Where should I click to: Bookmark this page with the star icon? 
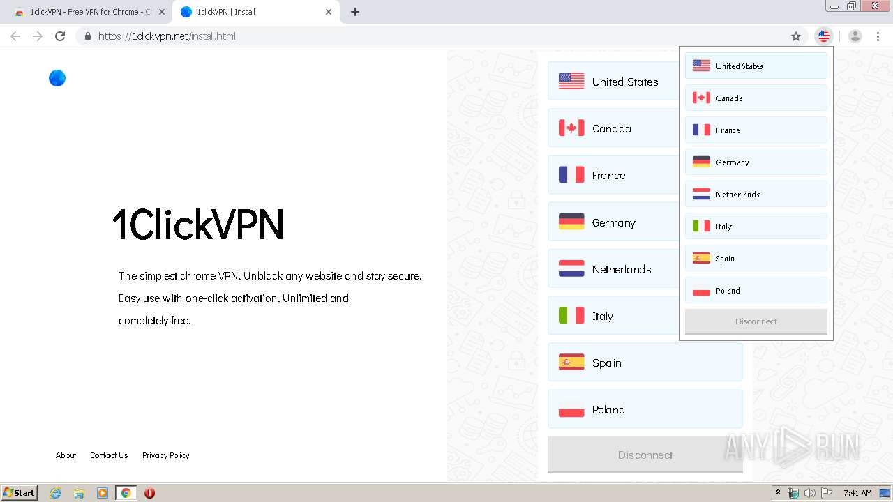[x=796, y=36]
